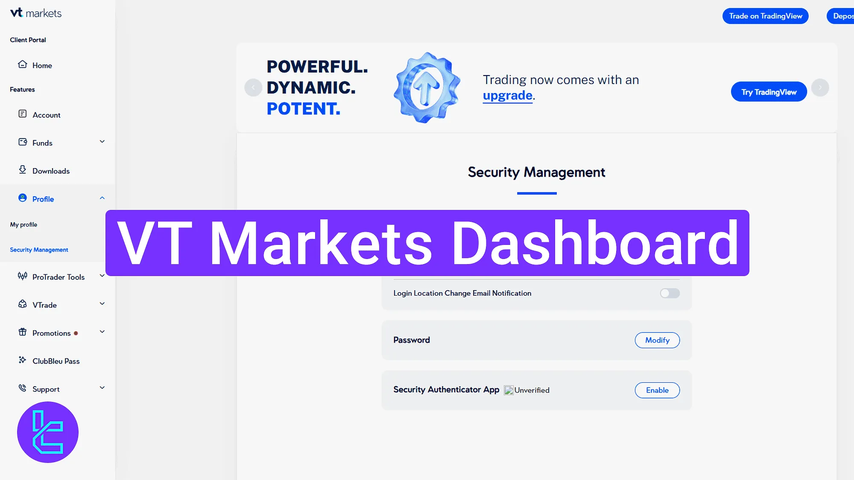Image resolution: width=854 pixels, height=480 pixels.
Task: Click the Features section label
Action: (x=22, y=89)
